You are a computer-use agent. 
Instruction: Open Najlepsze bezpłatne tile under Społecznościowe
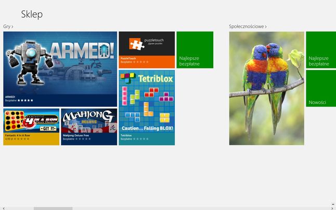[x=321, y=50]
